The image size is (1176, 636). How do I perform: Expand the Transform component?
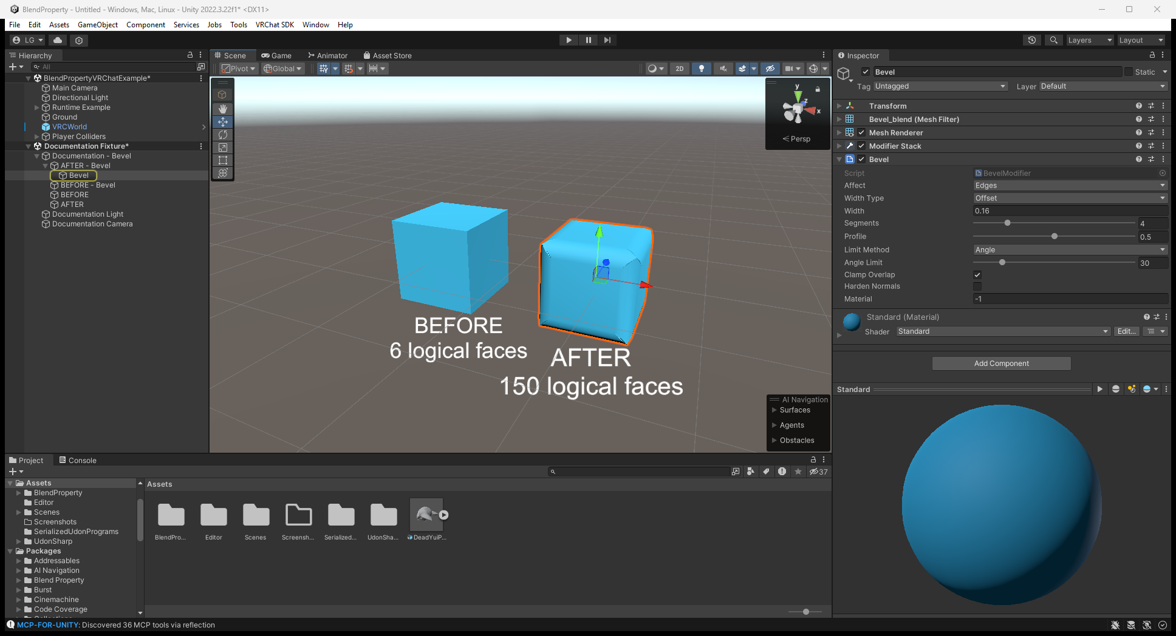click(x=839, y=106)
